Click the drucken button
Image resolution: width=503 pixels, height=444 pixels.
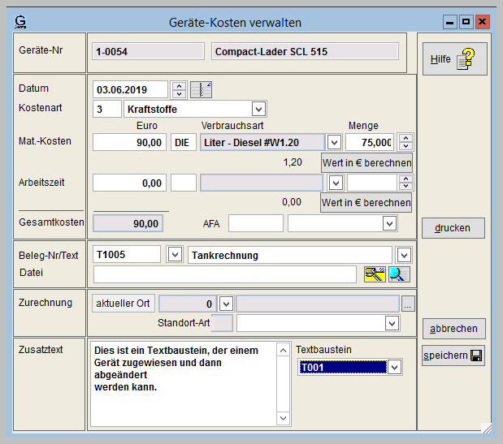coord(453,228)
